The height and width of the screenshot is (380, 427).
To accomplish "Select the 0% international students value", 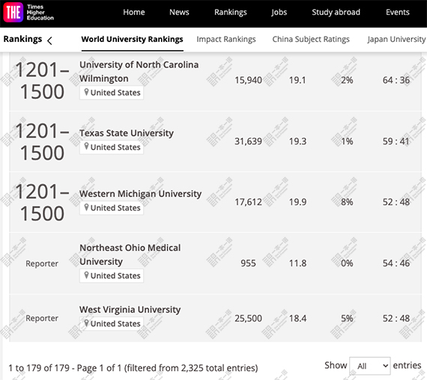I will [347, 263].
